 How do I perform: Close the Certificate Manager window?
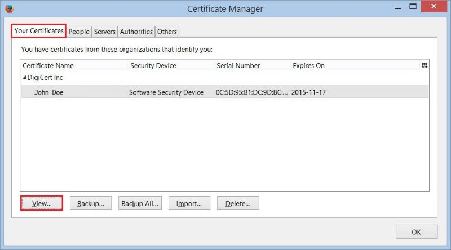pos(434,6)
